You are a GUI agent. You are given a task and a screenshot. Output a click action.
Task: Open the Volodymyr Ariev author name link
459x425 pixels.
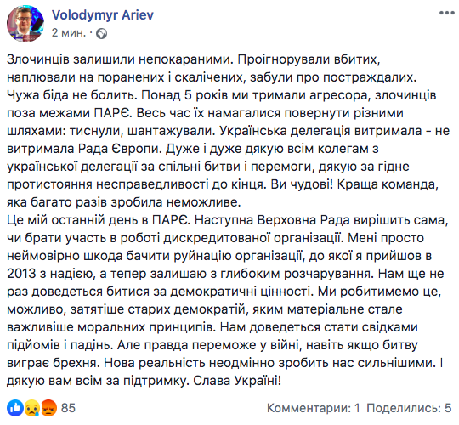click(103, 15)
